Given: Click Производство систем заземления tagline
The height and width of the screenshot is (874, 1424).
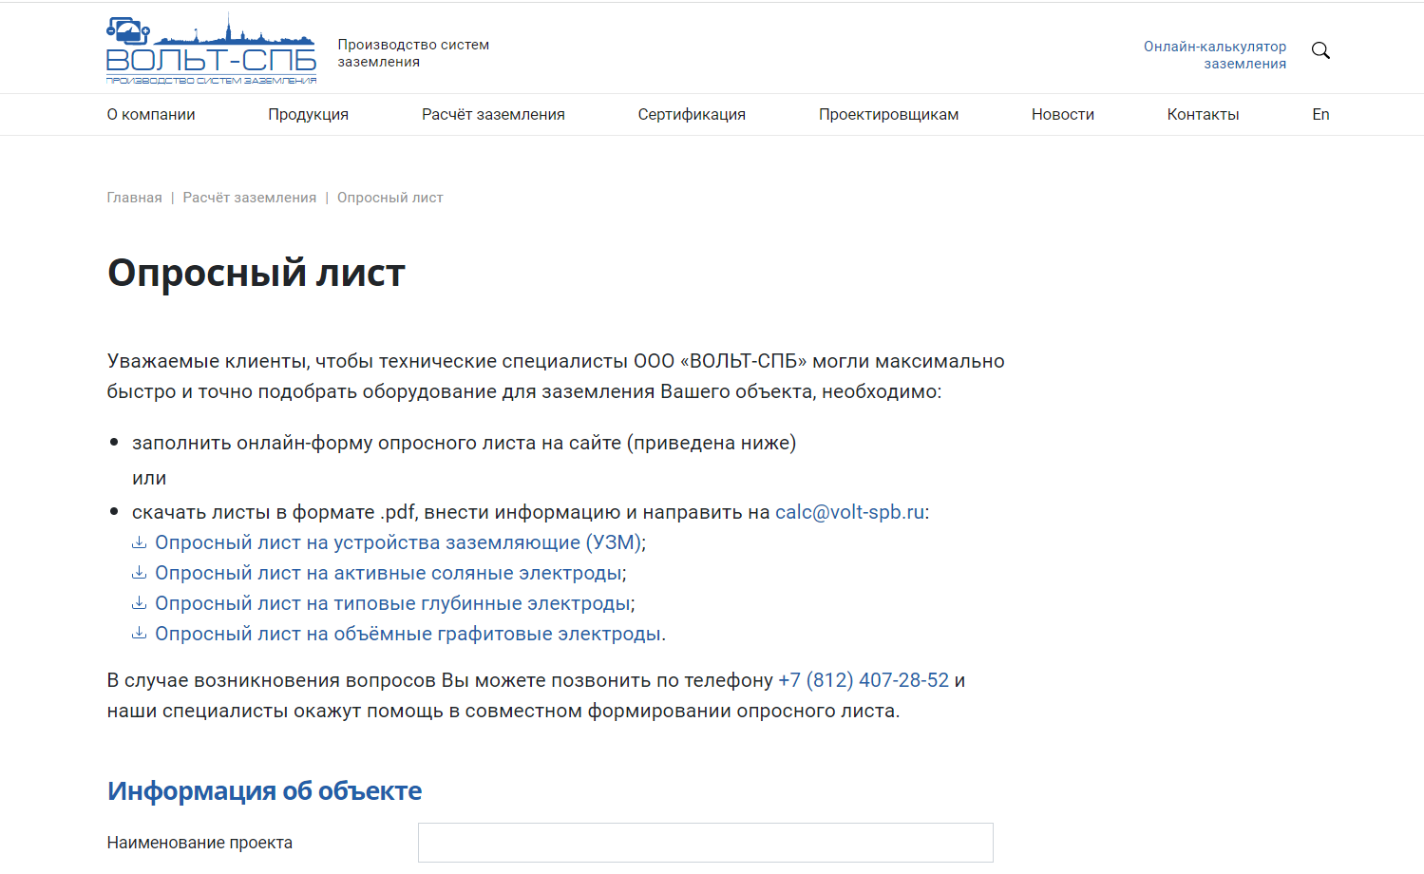Looking at the screenshot, I should (413, 53).
